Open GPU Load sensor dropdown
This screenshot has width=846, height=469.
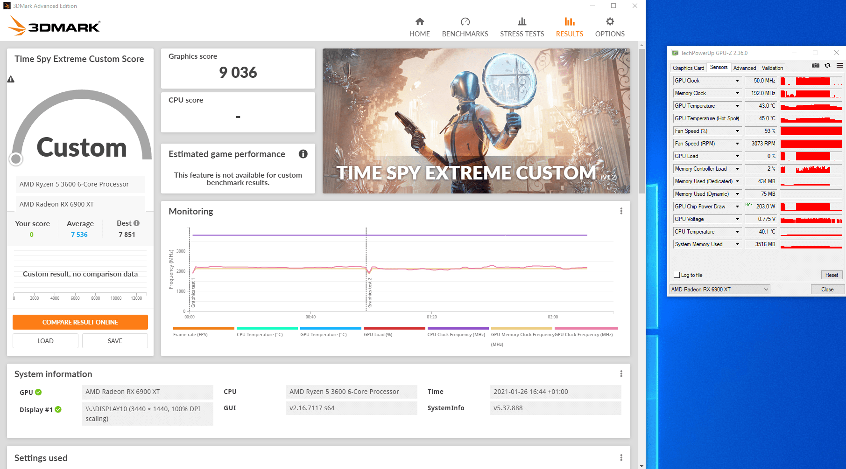(737, 156)
